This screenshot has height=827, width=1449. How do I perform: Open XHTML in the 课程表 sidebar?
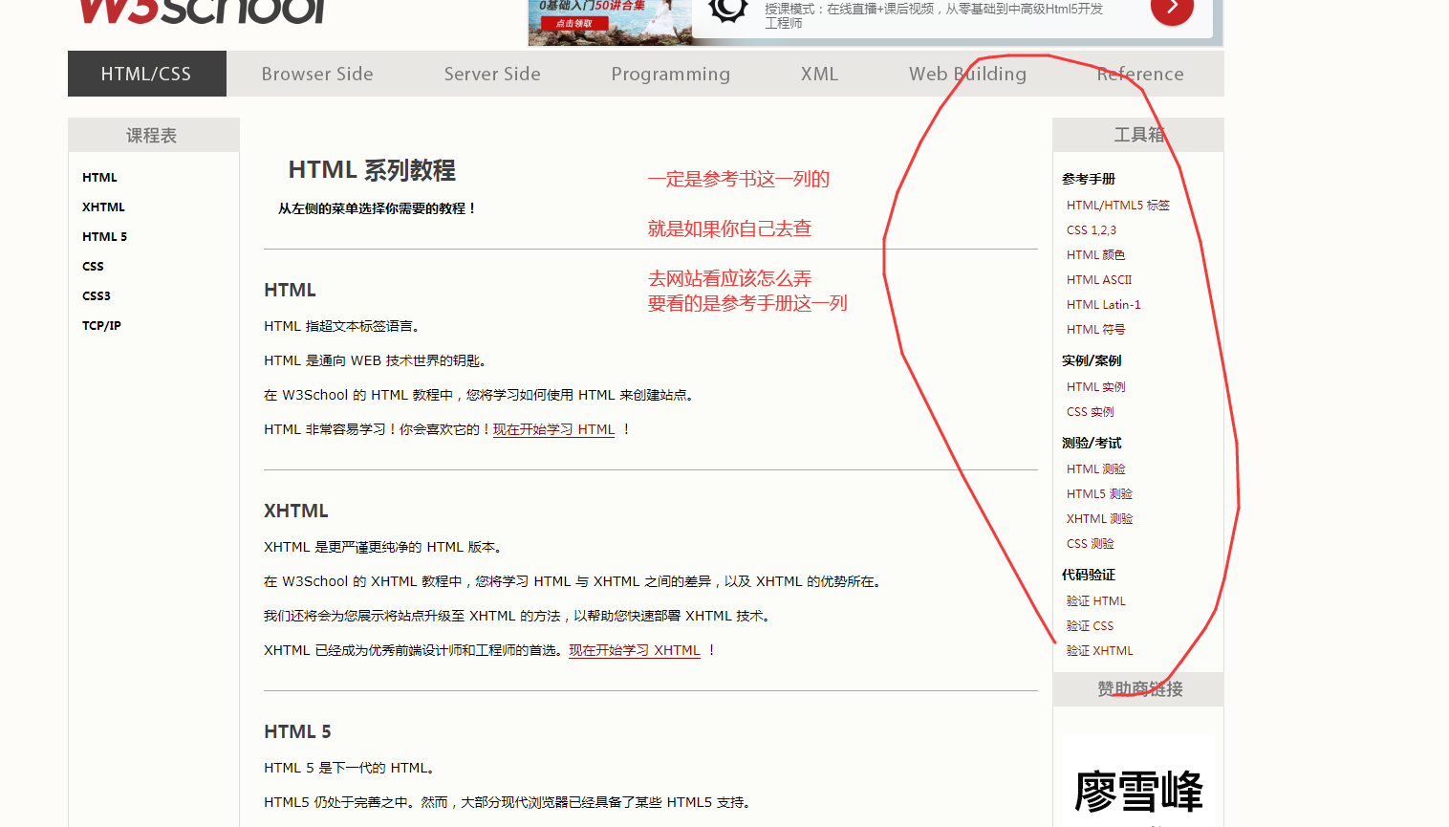click(x=103, y=207)
